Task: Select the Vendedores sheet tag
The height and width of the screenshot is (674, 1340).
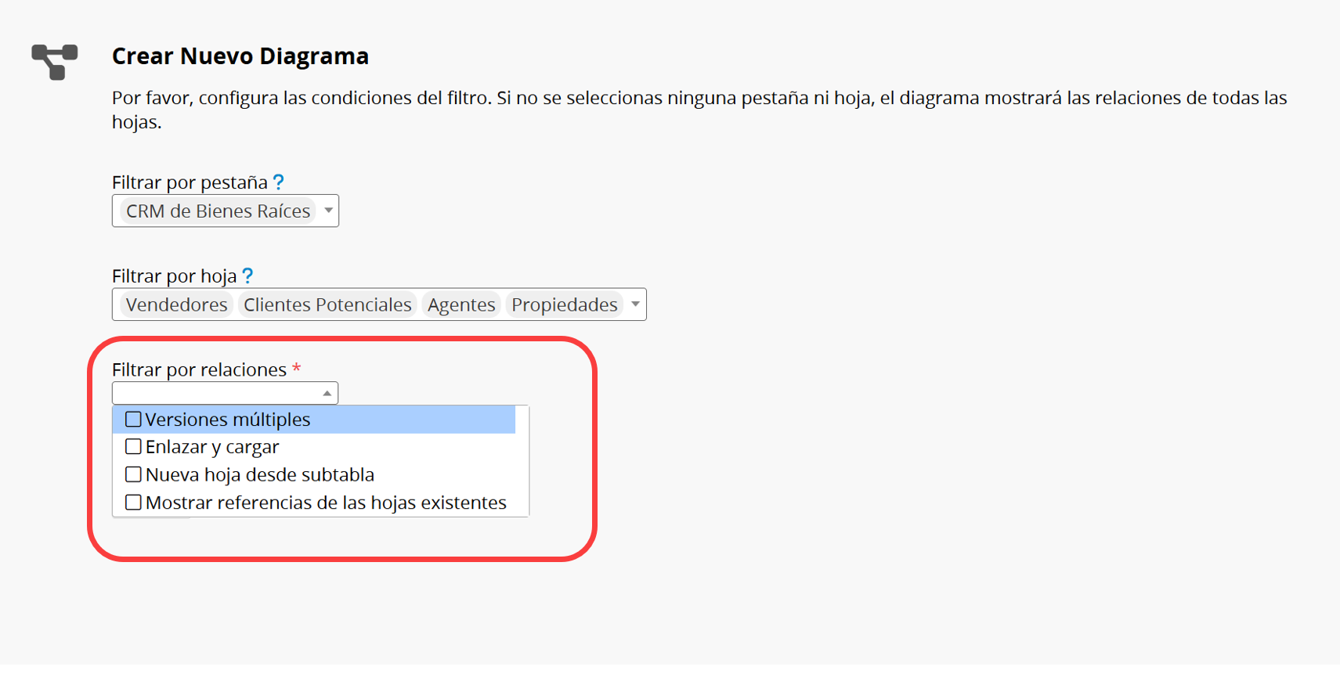Action: pyautogui.click(x=176, y=305)
